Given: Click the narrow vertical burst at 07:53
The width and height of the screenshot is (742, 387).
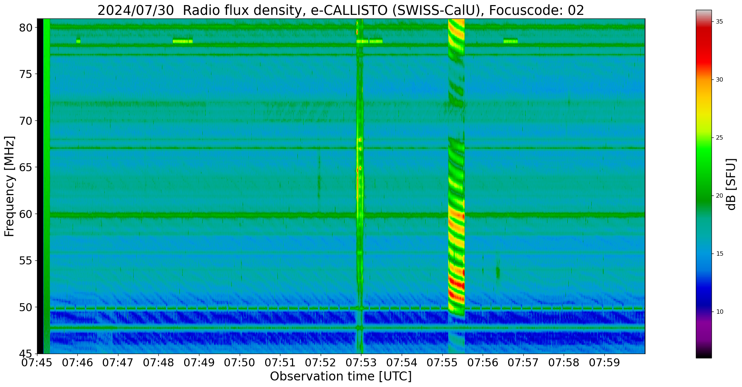Looking at the screenshot, I should pos(360,186).
